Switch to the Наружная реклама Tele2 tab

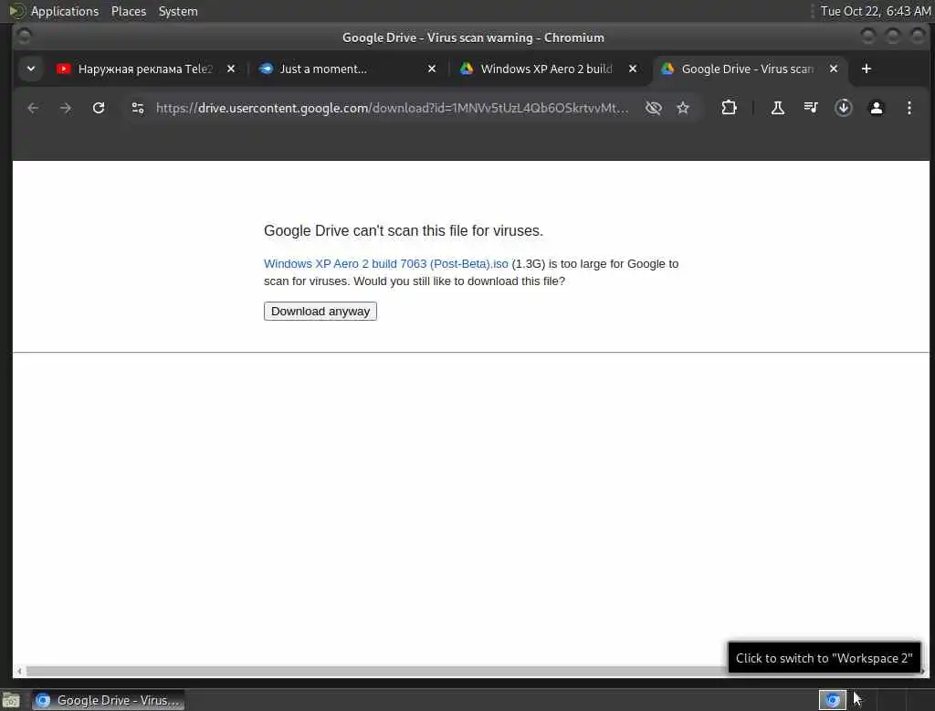coord(145,69)
